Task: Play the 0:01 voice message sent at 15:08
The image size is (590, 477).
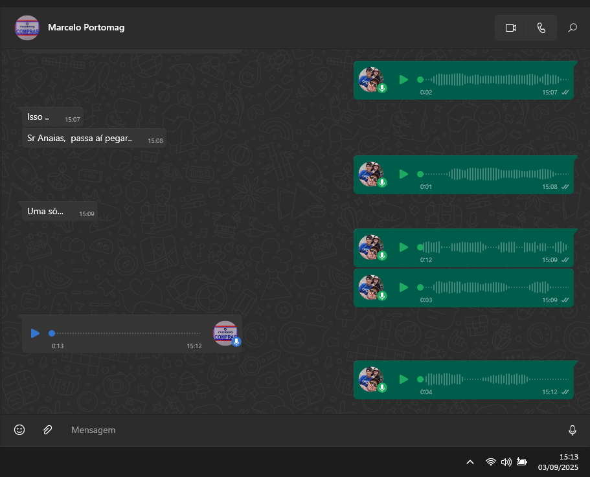Action: pos(403,174)
